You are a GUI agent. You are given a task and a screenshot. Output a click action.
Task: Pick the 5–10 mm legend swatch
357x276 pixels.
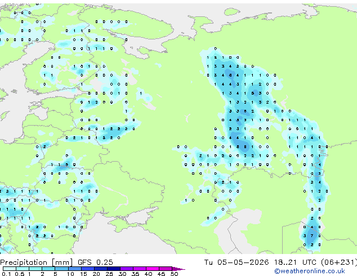point(62,269)
